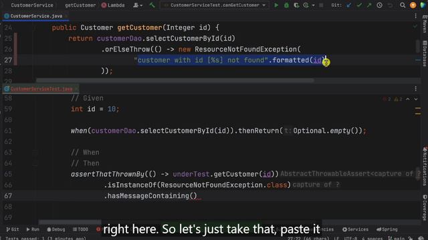428x240 pixels.
Task: Open the TODO tool window button
Action: [x=80, y=229]
